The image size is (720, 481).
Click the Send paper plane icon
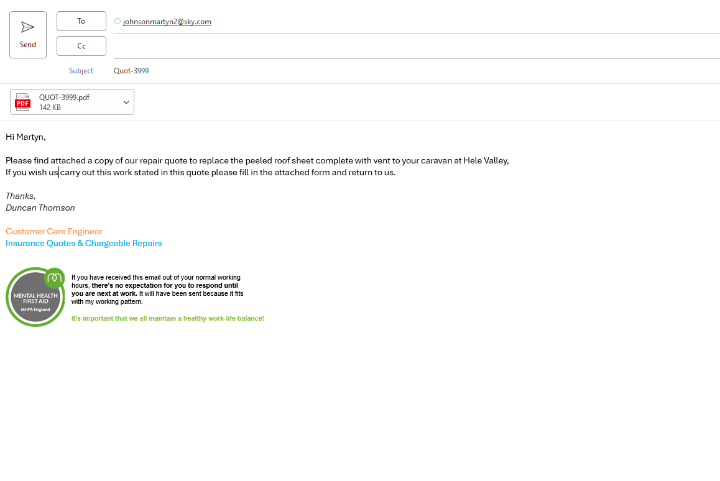click(27, 27)
